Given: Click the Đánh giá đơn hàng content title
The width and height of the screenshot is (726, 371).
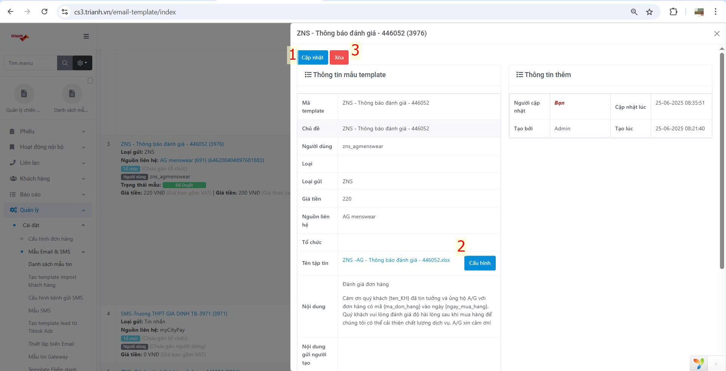Looking at the screenshot, I should coord(365,284).
